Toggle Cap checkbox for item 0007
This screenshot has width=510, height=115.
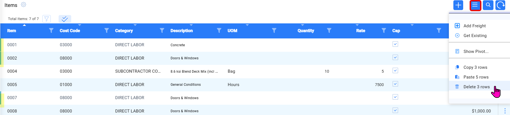[395, 97]
